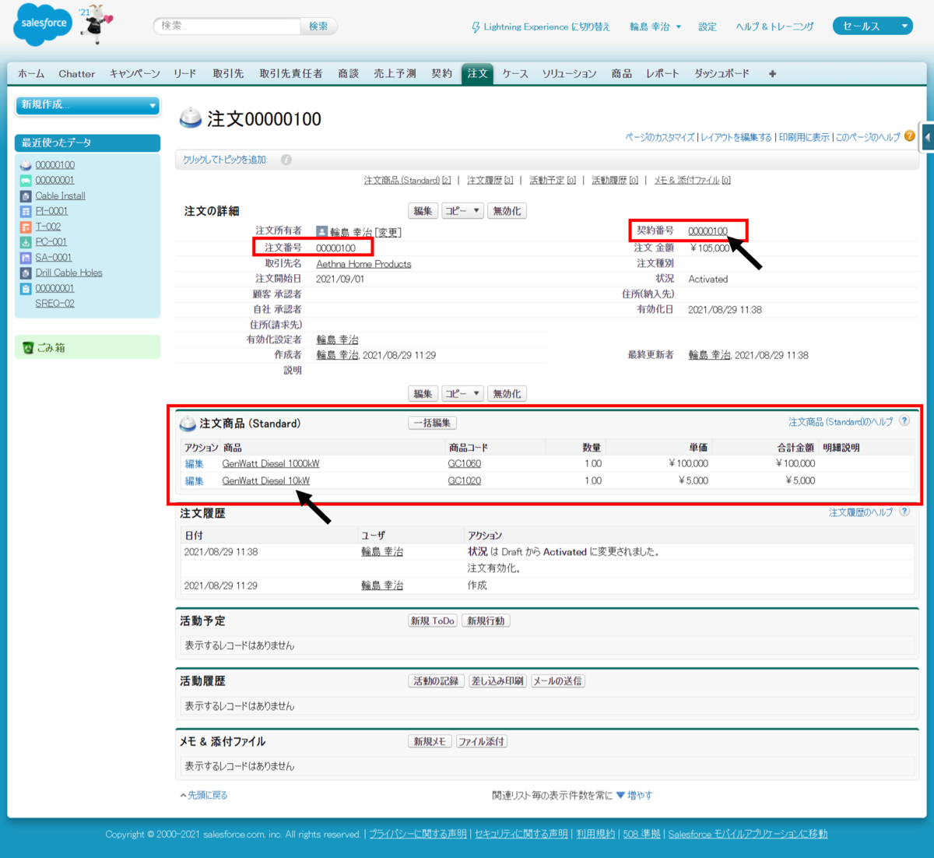The image size is (934, 858).
Task: Click the user icon beside 輪島 幸治 [変更]
Action: pyautogui.click(x=321, y=232)
